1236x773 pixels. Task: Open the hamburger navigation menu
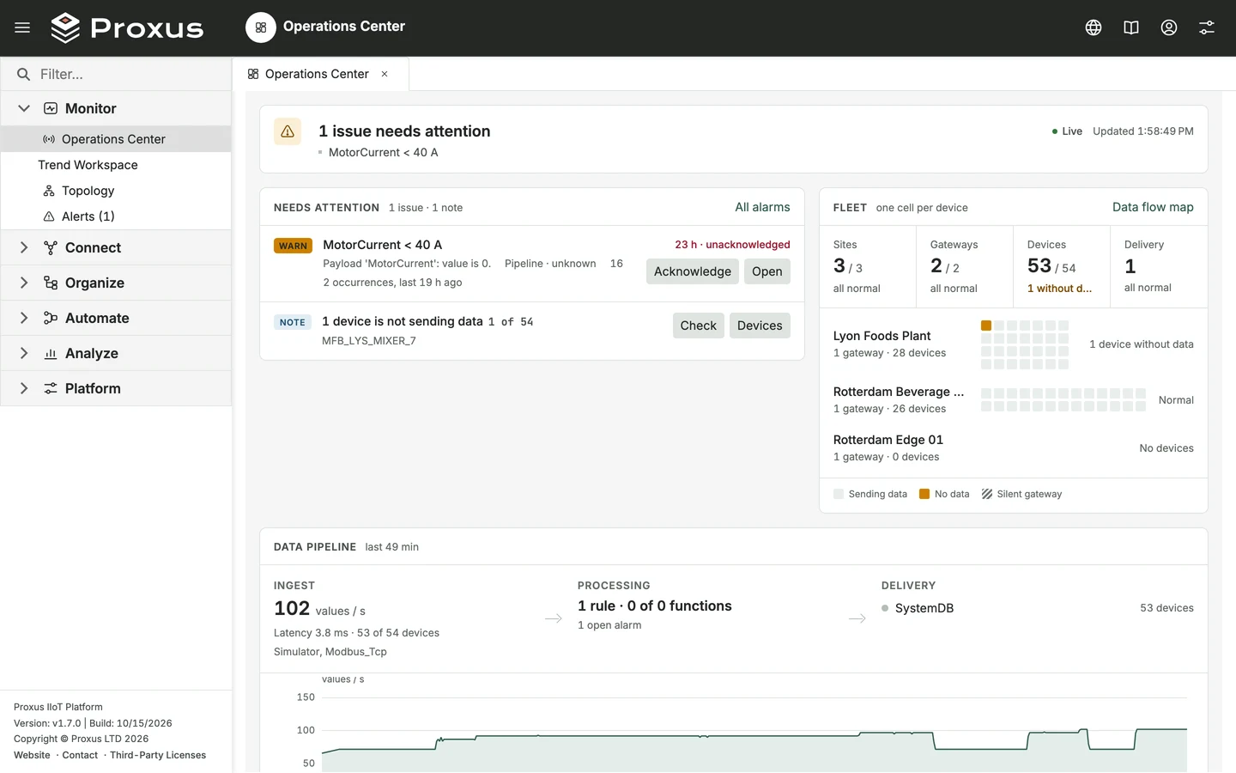click(22, 27)
